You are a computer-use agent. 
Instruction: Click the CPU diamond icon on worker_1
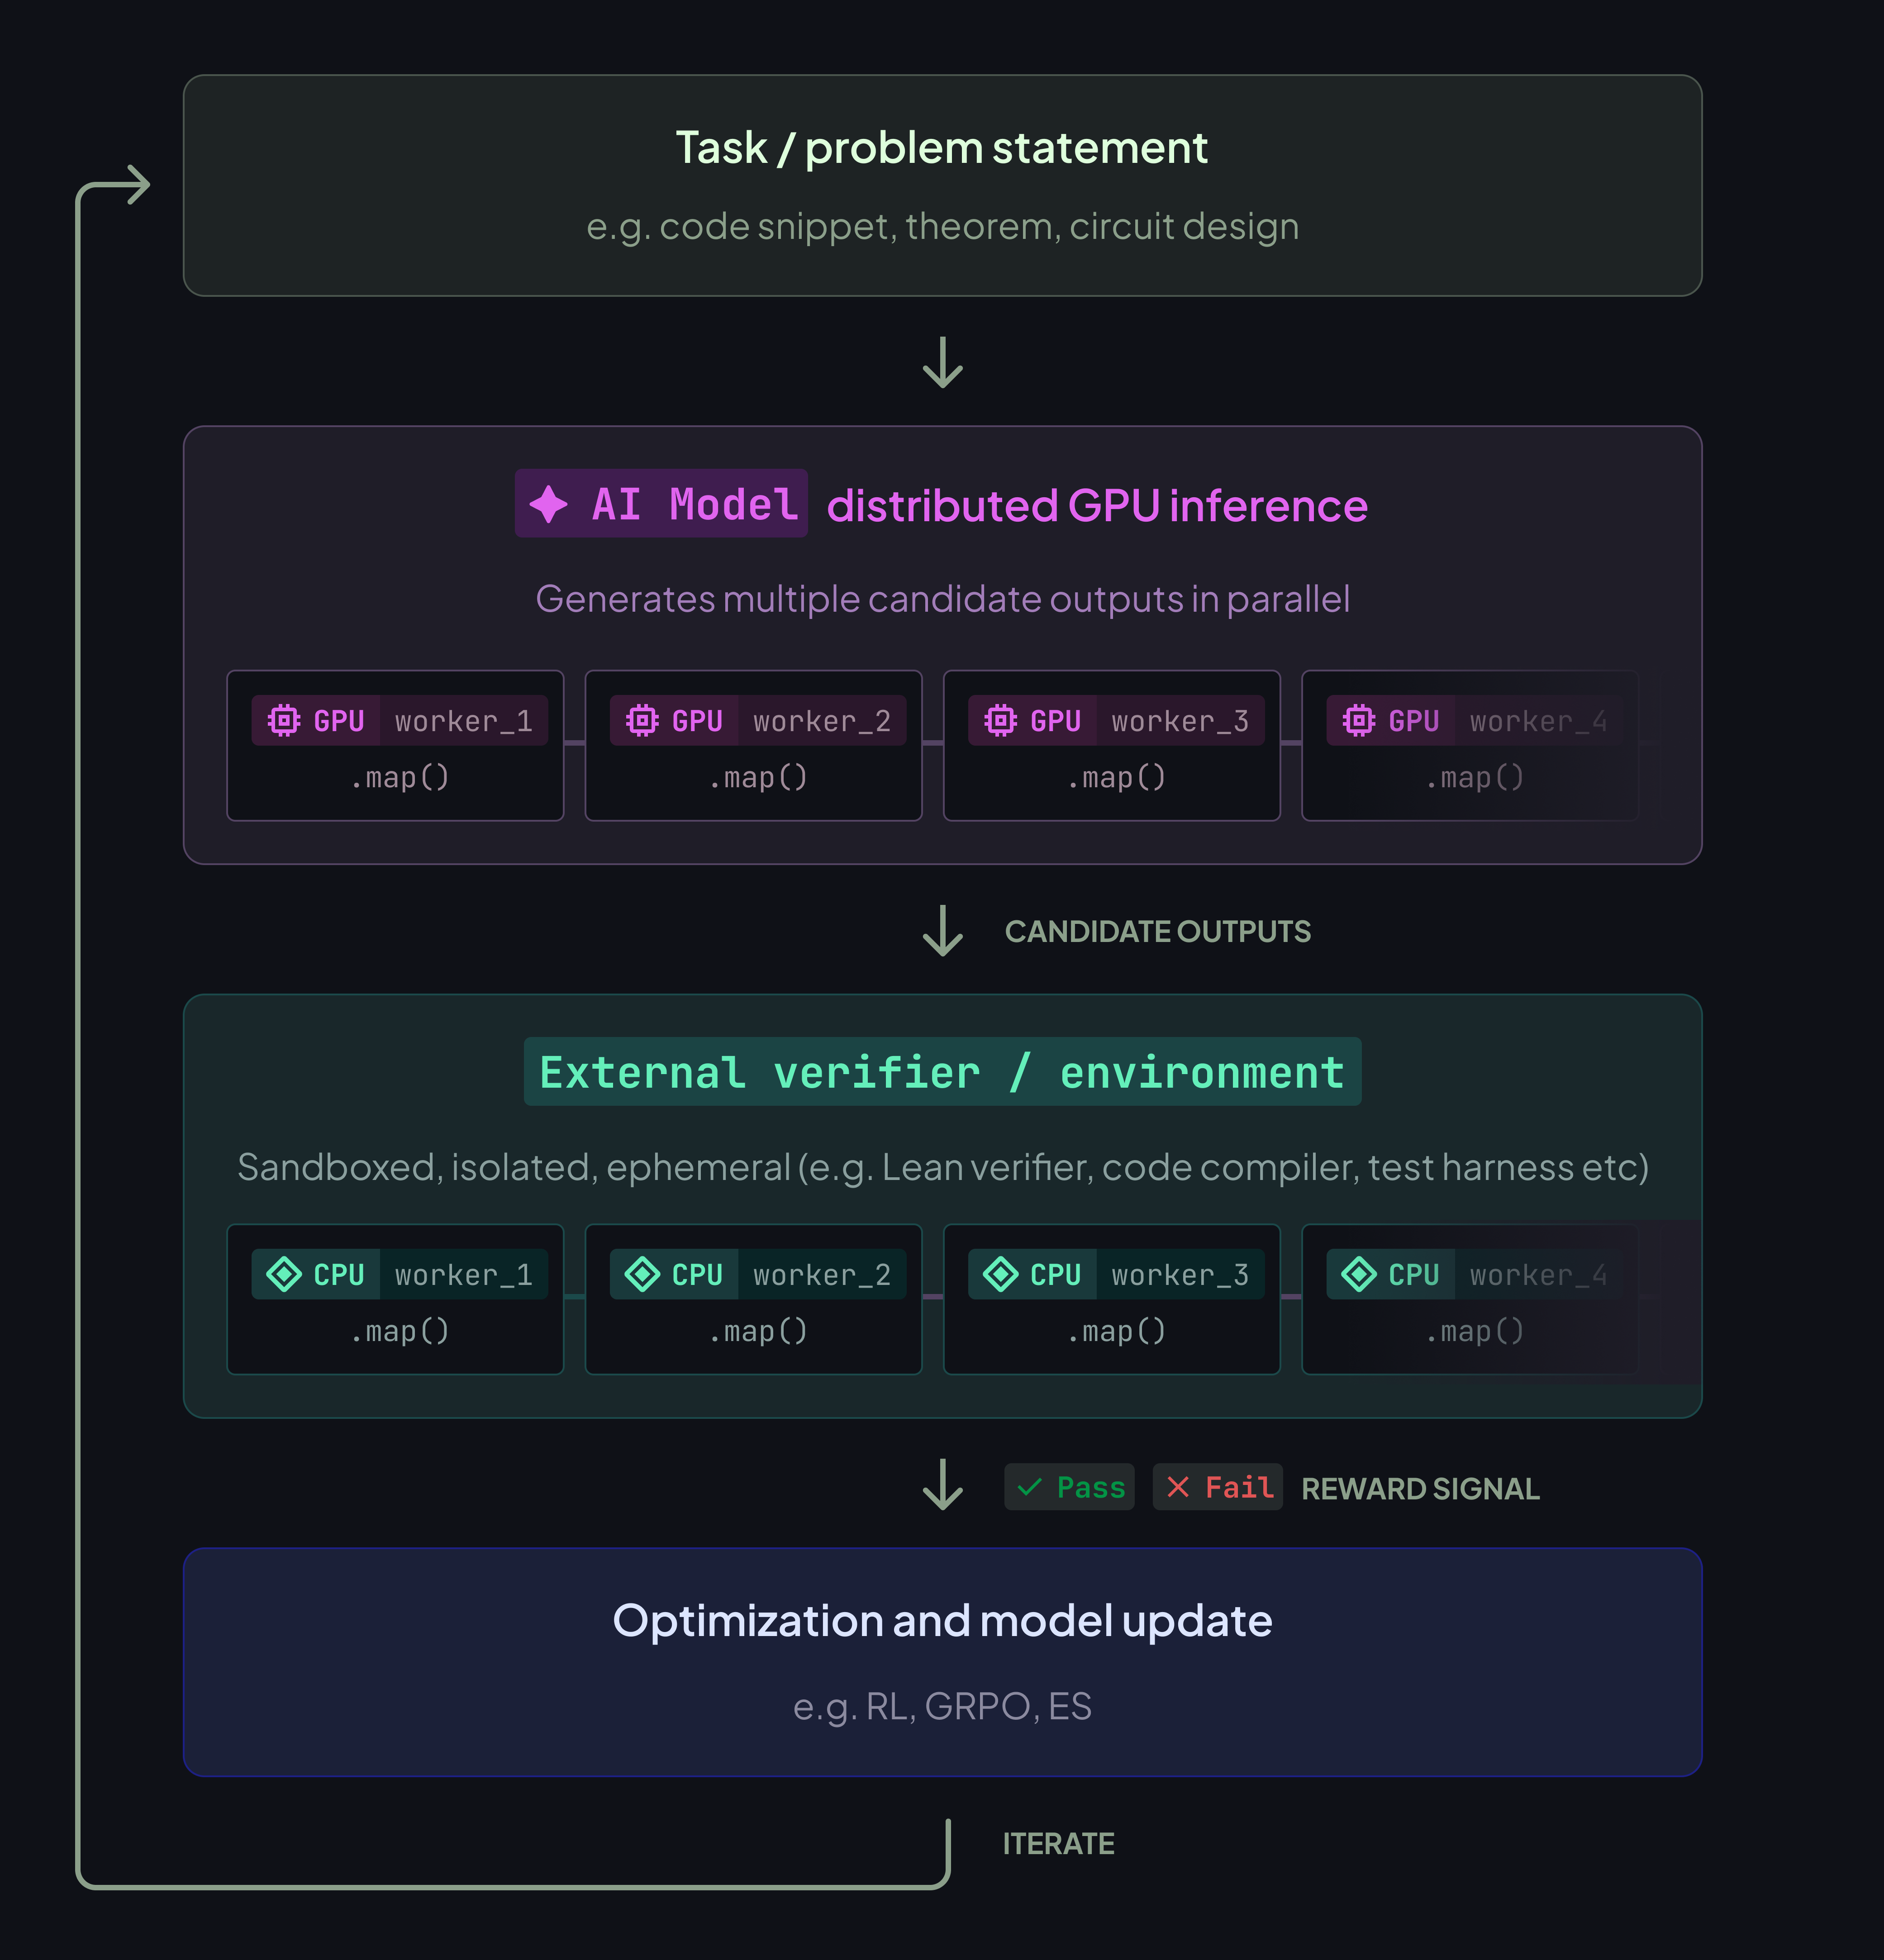[x=284, y=1274]
